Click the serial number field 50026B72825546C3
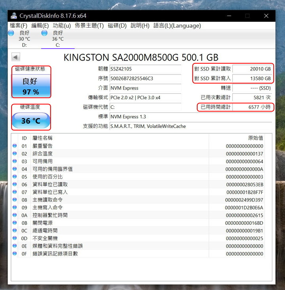This screenshot has height=290, width=285. coord(145,78)
